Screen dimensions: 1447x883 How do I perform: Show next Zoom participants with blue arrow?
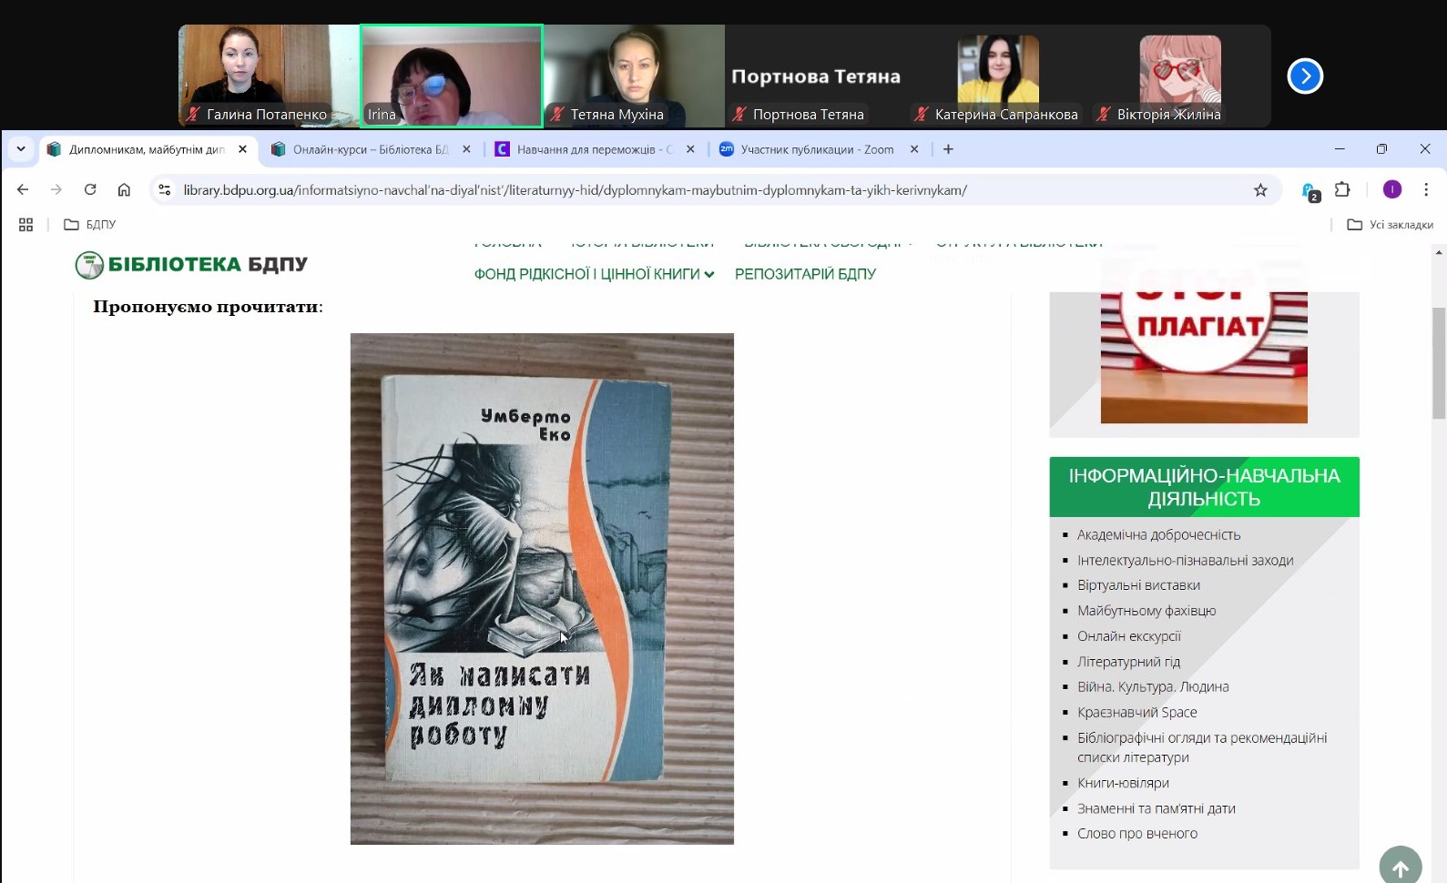pyautogui.click(x=1304, y=76)
